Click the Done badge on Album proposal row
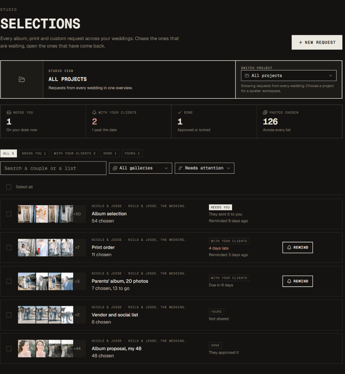345x374 pixels. click(215, 345)
